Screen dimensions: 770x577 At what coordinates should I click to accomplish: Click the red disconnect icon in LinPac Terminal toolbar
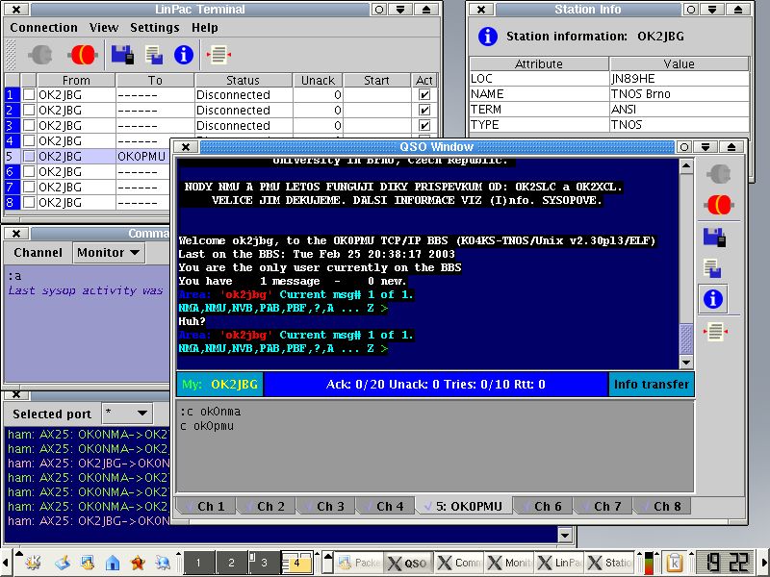click(83, 55)
